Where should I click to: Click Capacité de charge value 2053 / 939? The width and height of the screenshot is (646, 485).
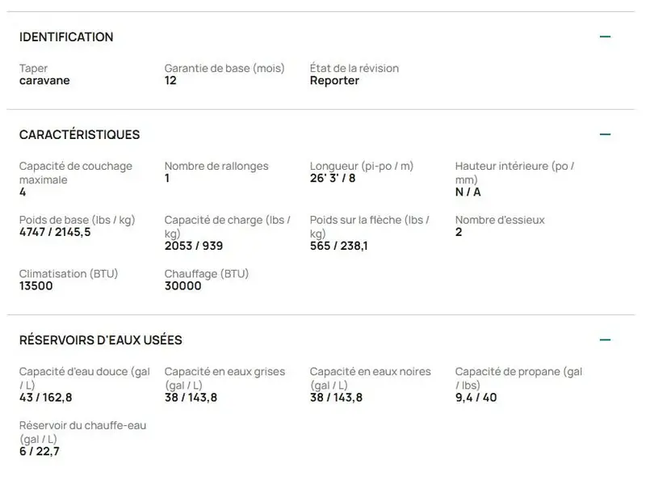(x=194, y=246)
